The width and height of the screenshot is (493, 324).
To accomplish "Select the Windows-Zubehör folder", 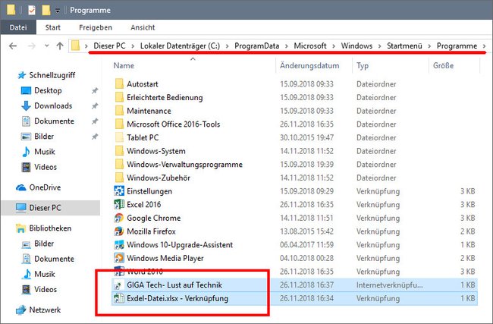I will click(x=159, y=178).
